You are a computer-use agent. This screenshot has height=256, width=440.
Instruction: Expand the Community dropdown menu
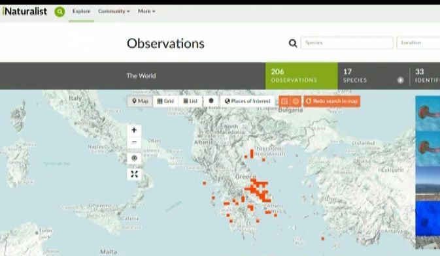(114, 11)
